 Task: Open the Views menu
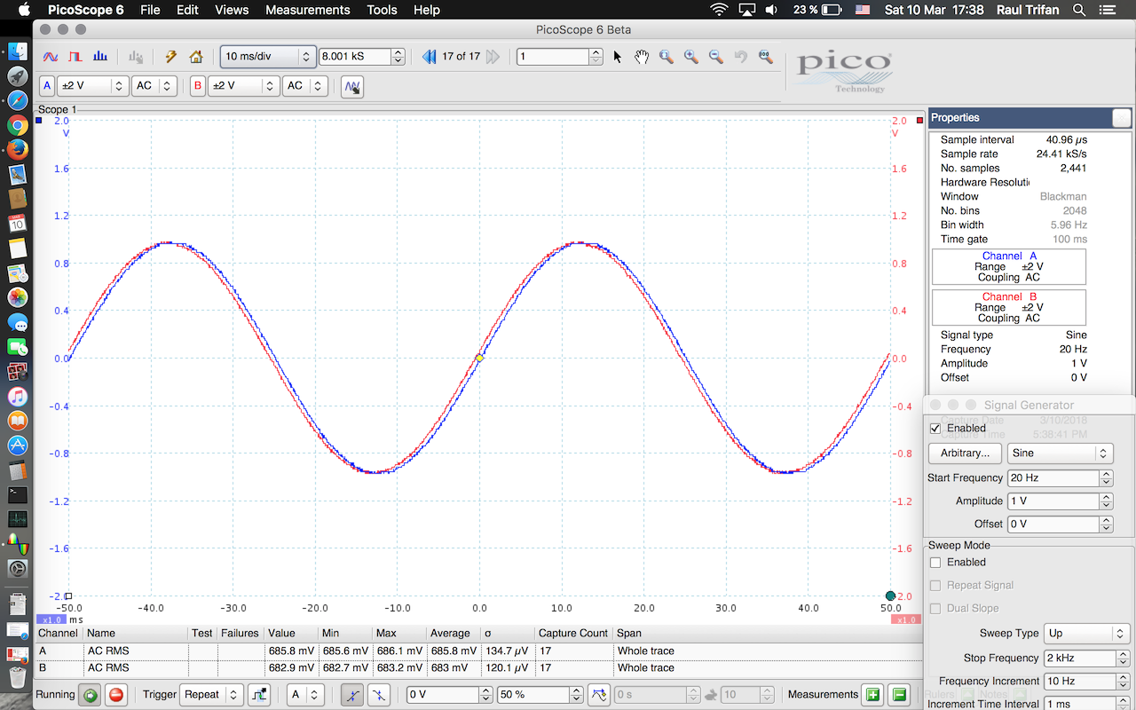(232, 10)
